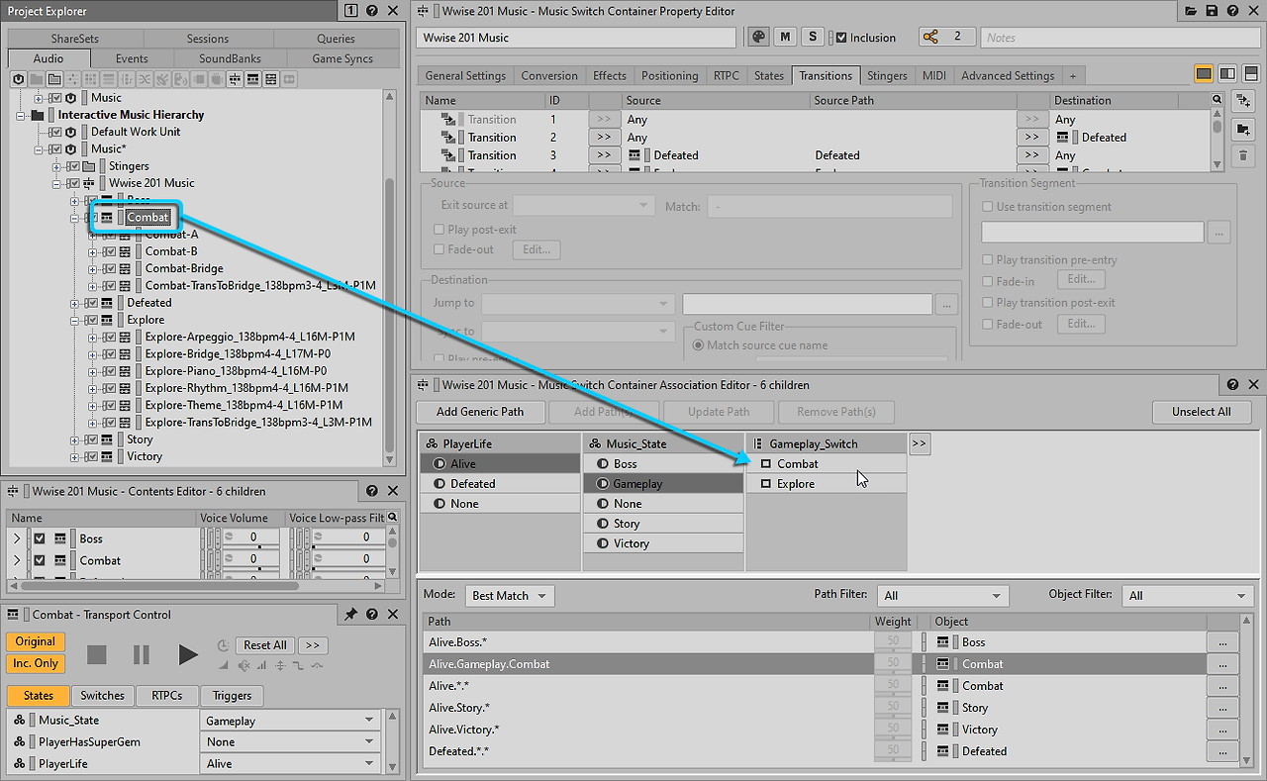Screen dimensions: 1267x781
Task: Toggle checkbox for Defeated in Project Explorer tree
Action: tap(91, 303)
